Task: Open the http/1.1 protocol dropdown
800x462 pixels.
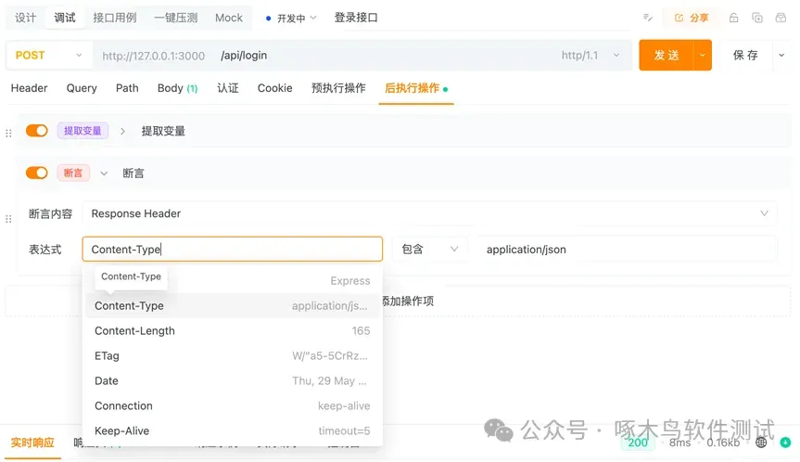Action: tap(590, 55)
